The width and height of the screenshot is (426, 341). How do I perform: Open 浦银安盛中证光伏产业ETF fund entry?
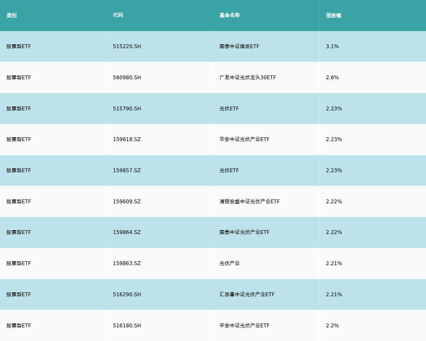(249, 202)
